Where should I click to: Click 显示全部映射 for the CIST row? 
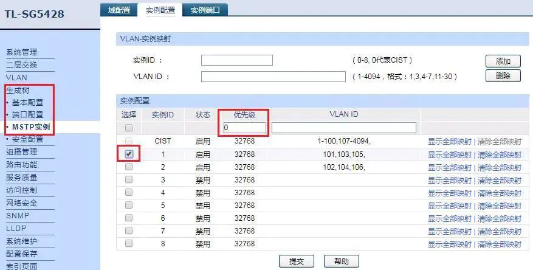click(449, 142)
